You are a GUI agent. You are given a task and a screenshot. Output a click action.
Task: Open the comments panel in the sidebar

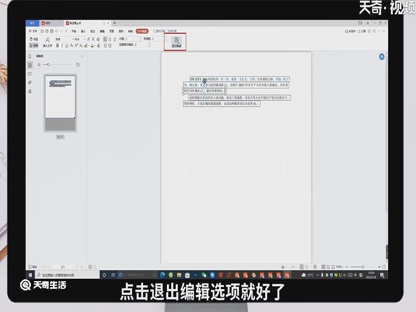[30, 74]
